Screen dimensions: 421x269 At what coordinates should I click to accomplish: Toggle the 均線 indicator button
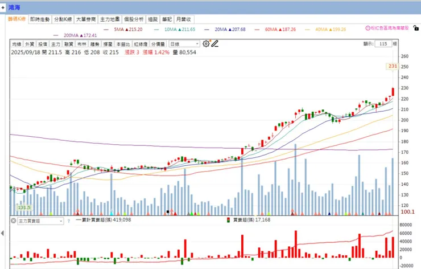pos(16,44)
